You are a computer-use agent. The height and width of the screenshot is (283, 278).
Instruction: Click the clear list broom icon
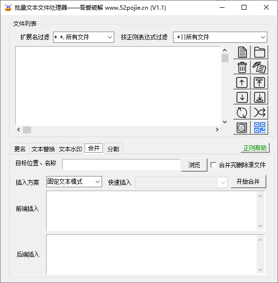point(260,67)
